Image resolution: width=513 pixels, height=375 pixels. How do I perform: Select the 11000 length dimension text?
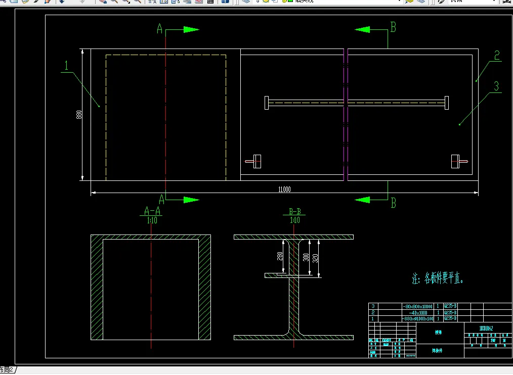click(284, 190)
